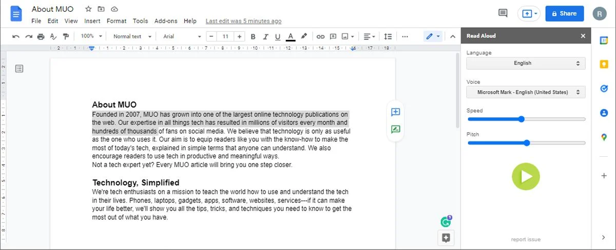Decrease font size with minus button
The width and height of the screenshot is (616, 250).
[211, 36]
